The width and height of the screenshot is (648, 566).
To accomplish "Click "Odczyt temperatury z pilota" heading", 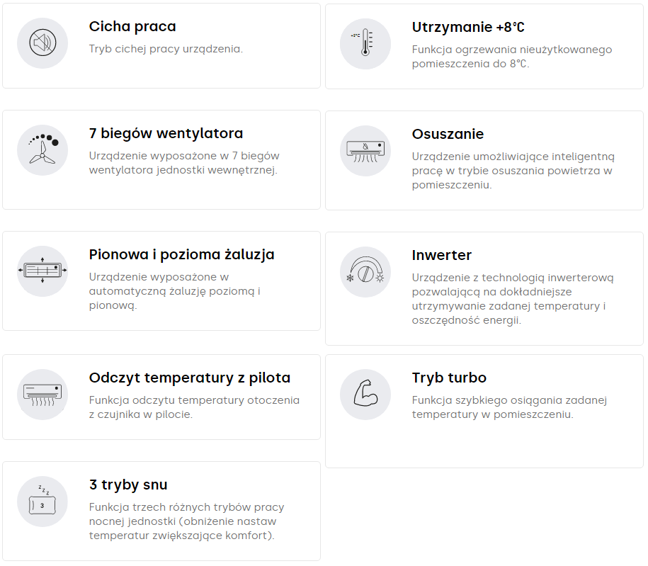I will pyautogui.click(x=190, y=378).
